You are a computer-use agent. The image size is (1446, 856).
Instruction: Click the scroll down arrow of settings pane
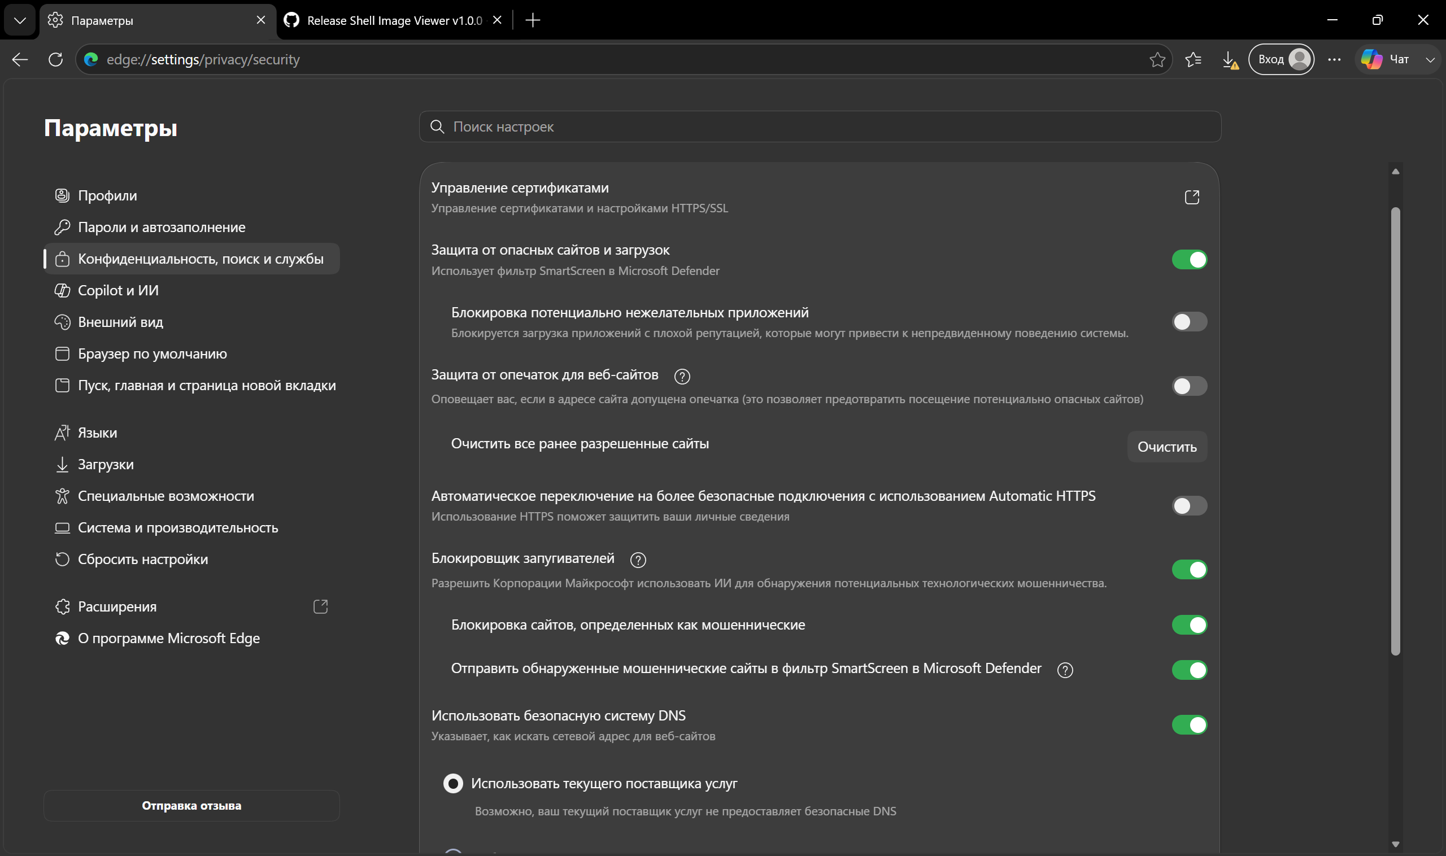(x=1395, y=844)
